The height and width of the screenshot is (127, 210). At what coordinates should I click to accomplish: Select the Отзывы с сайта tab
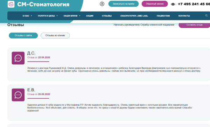pyautogui.click(x=23, y=35)
